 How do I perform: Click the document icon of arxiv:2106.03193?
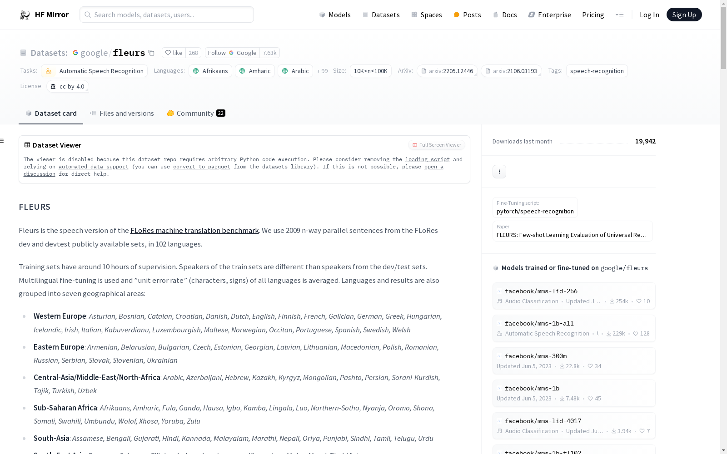[488, 71]
